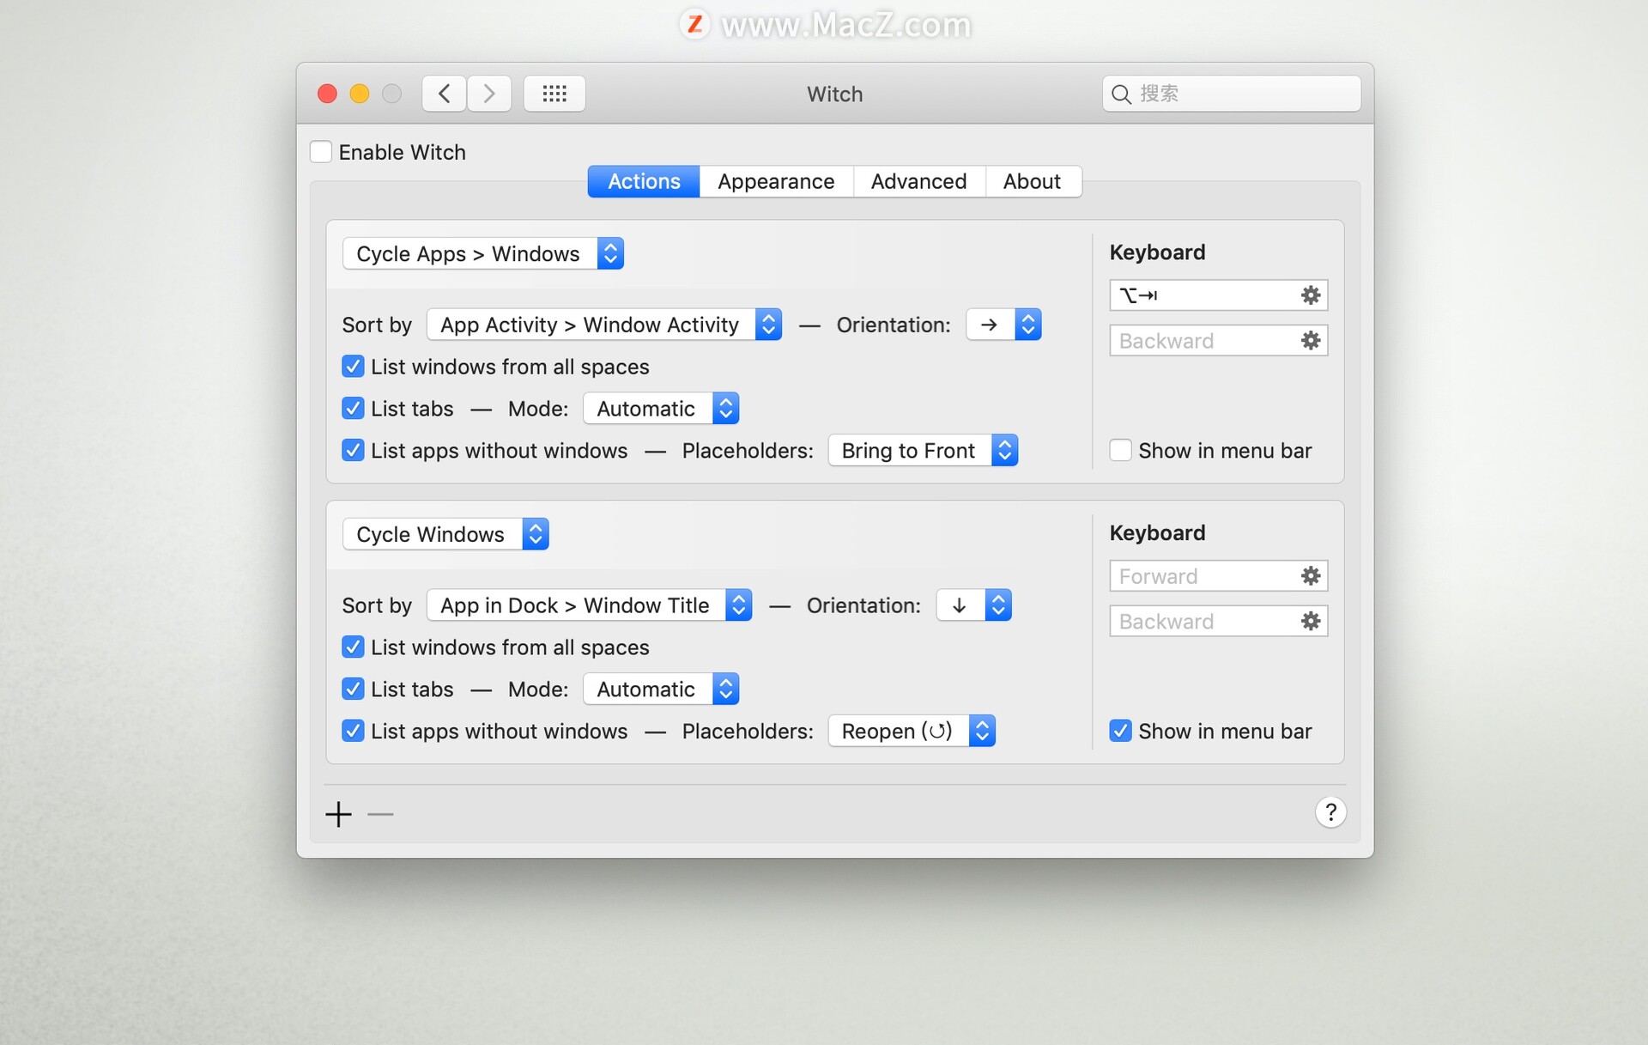Minimize the Witch preferences window
The image size is (1648, 1045).
coord(360,94)
